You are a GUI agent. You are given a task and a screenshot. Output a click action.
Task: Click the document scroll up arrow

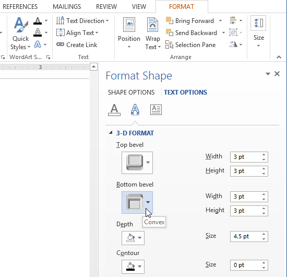tap(93, 66)
